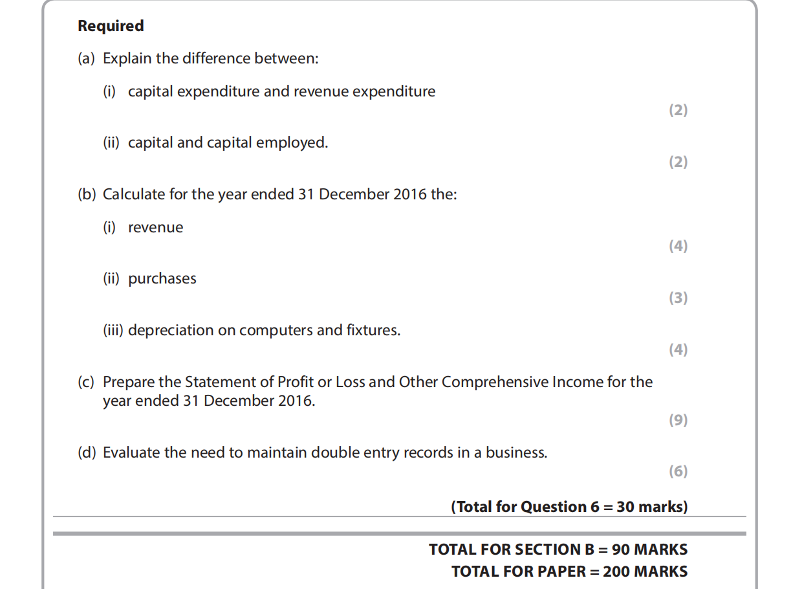Screen dimensions: 802x589
Task: Click "Evaluate the need to maintain double entry" line
Action: coord(325,453)
